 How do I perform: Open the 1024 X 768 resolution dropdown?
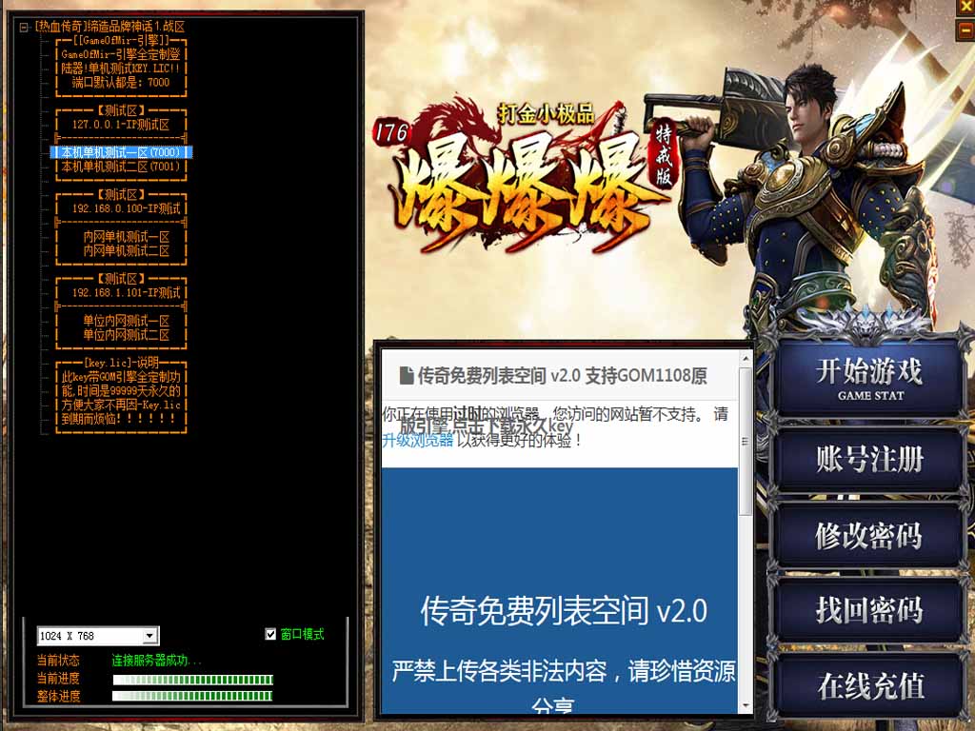coord(149,636)
